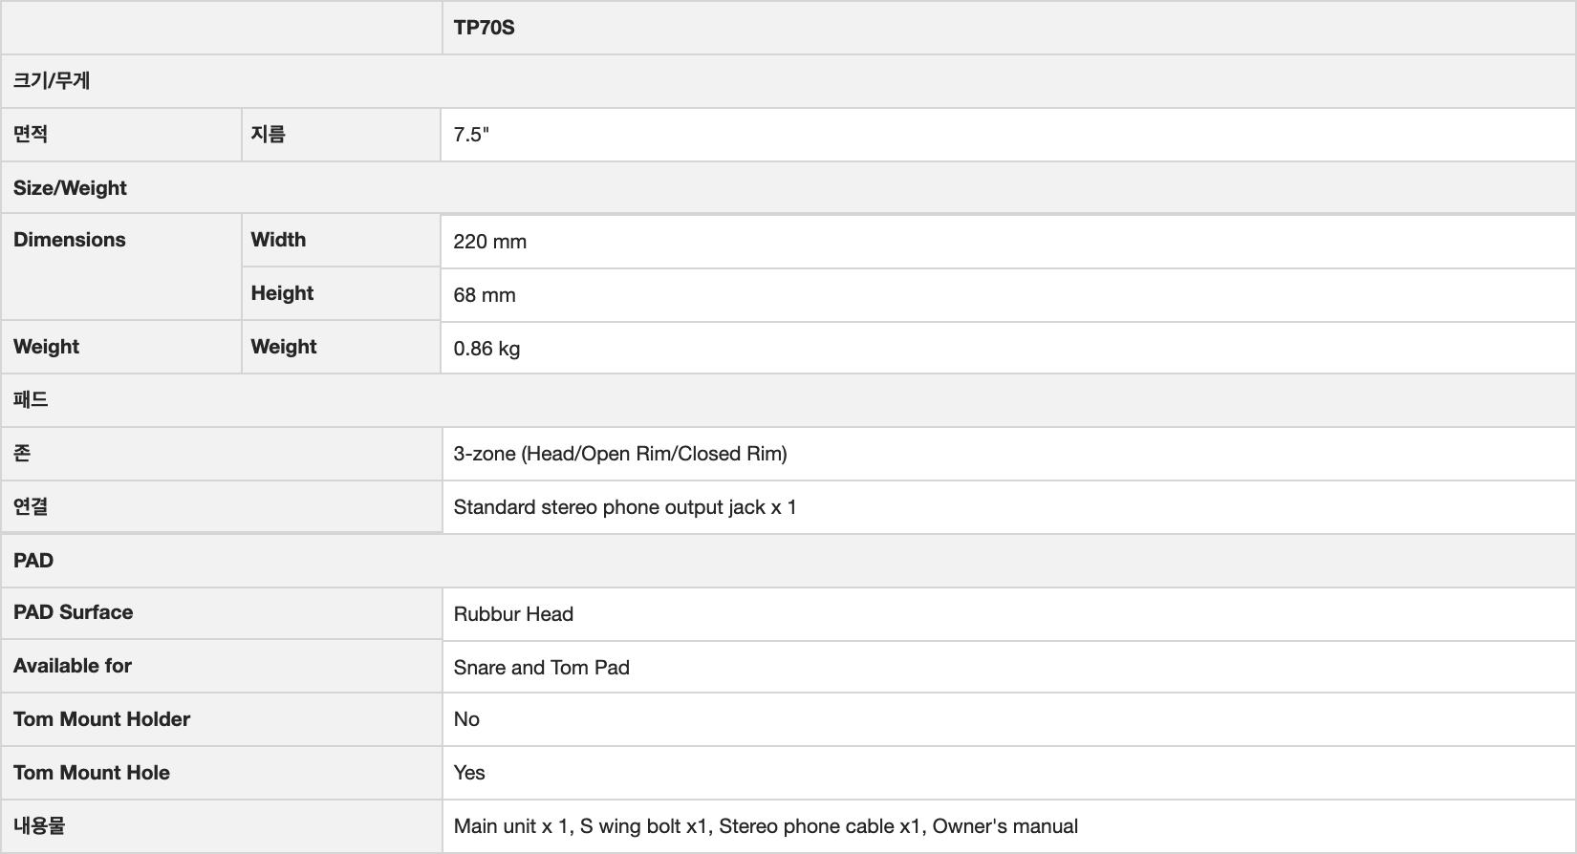The image size is (1577, 854).
Task: Click the PAD Surface label
Action: pos(73,612)
